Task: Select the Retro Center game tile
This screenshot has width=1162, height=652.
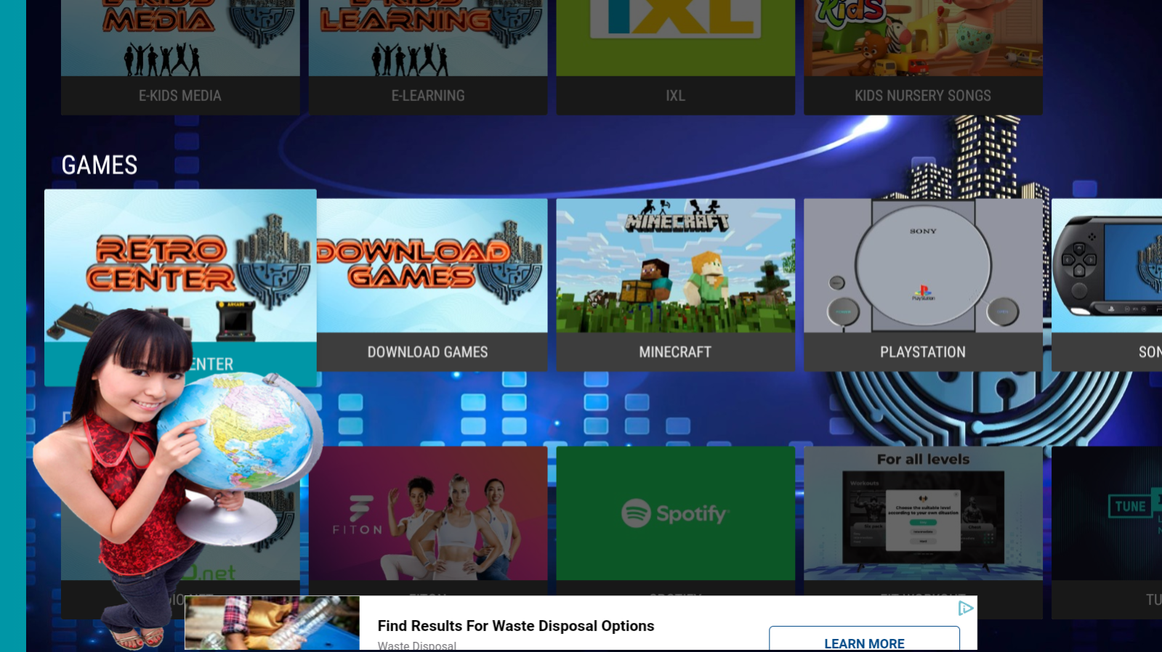Action: pos(180,288)
